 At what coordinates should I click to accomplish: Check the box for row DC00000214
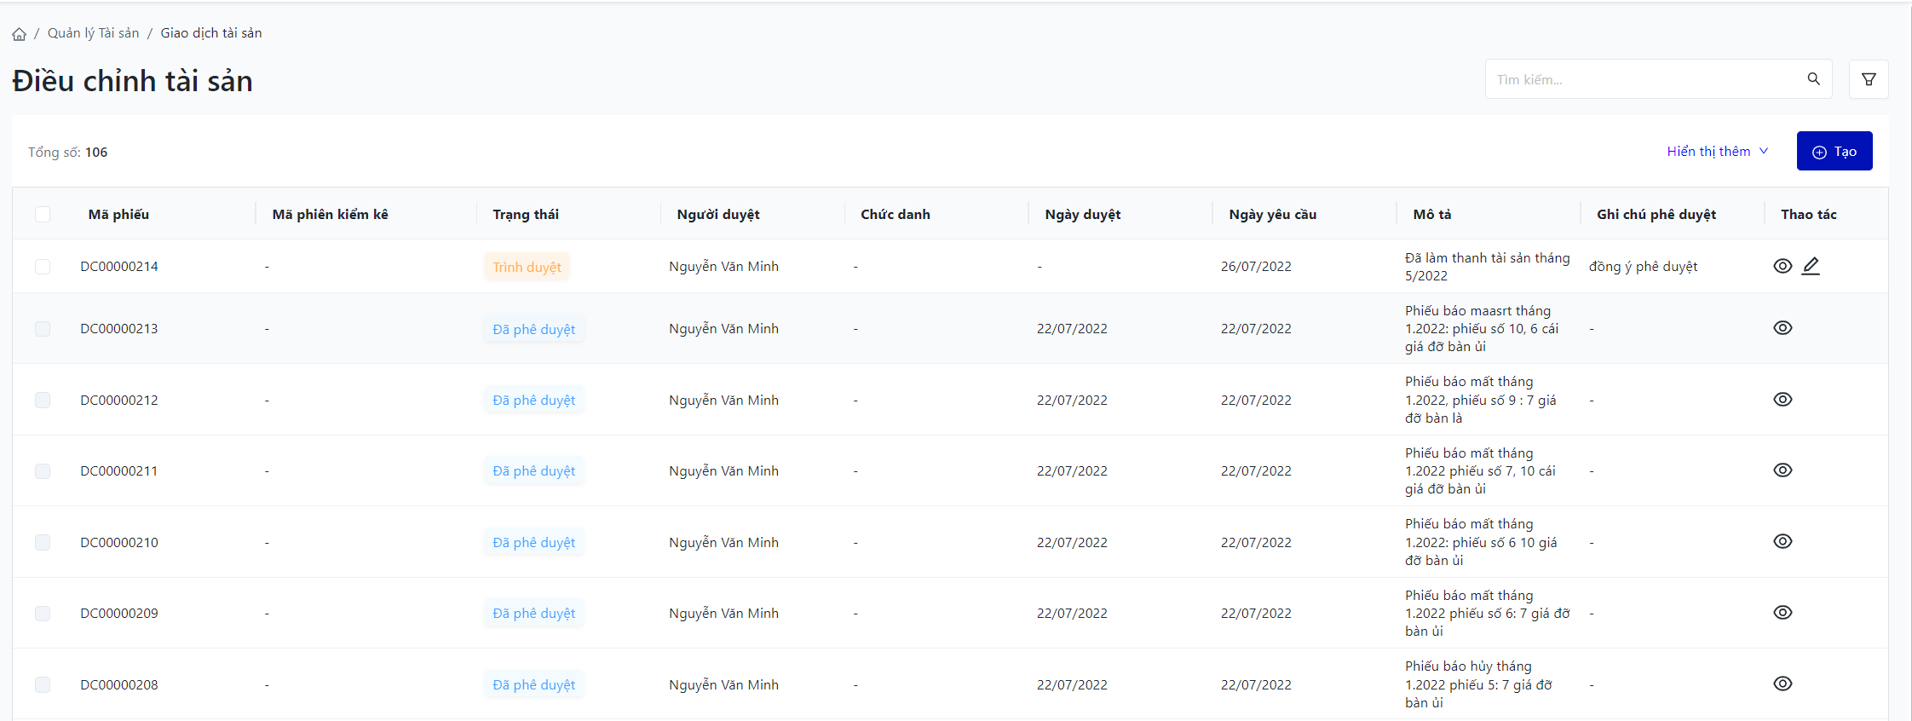43,267
